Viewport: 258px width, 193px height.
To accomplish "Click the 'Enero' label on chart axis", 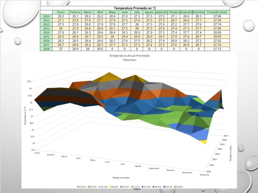I will (x=37, y=153).
